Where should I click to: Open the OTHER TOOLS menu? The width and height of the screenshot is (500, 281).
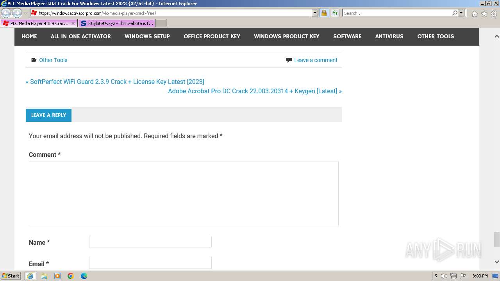coord(436,36)
